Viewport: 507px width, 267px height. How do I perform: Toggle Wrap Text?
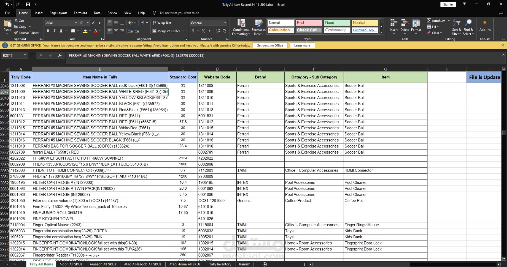tap(162, 23)
